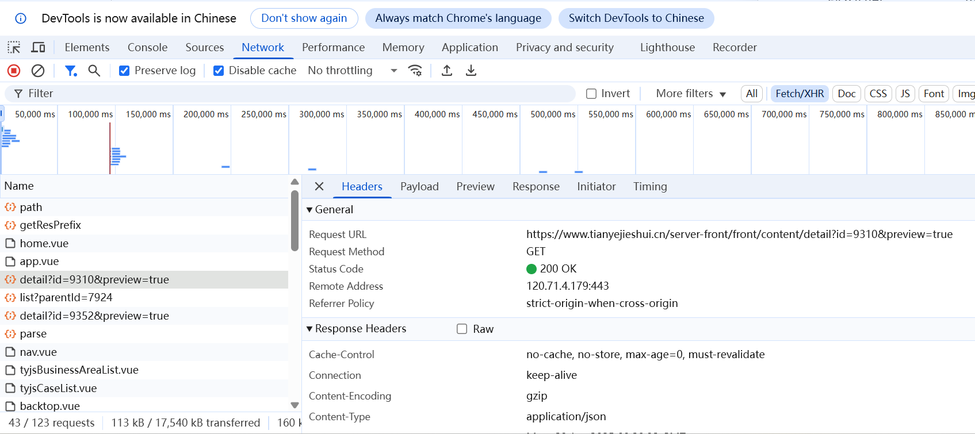Clear the network log
975x434 pixels.
38,71
